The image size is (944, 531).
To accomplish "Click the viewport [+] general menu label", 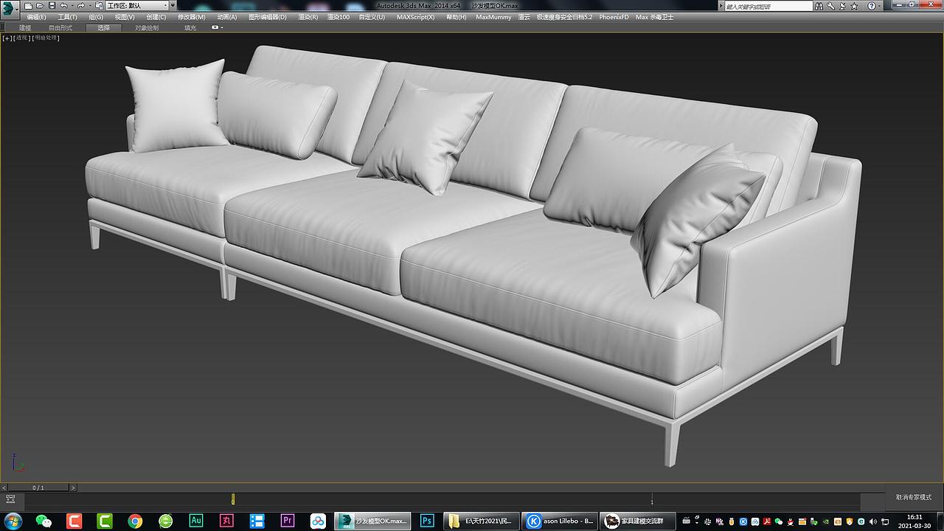I will (7, 38).
